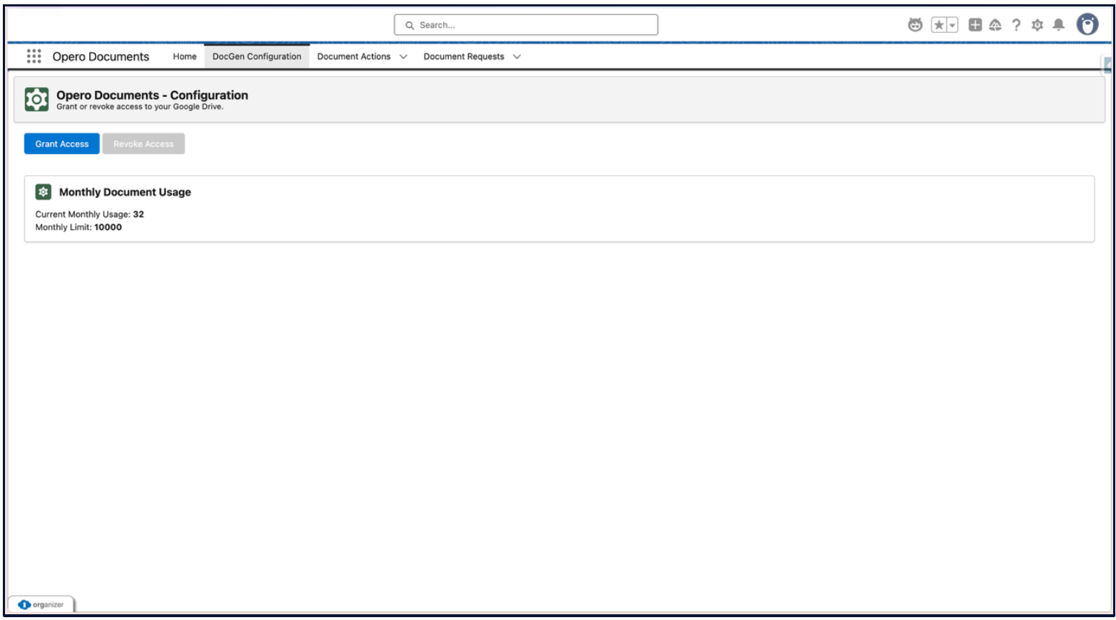
Task: Open the Trailhead guidance icon
Action: (995, 25)
